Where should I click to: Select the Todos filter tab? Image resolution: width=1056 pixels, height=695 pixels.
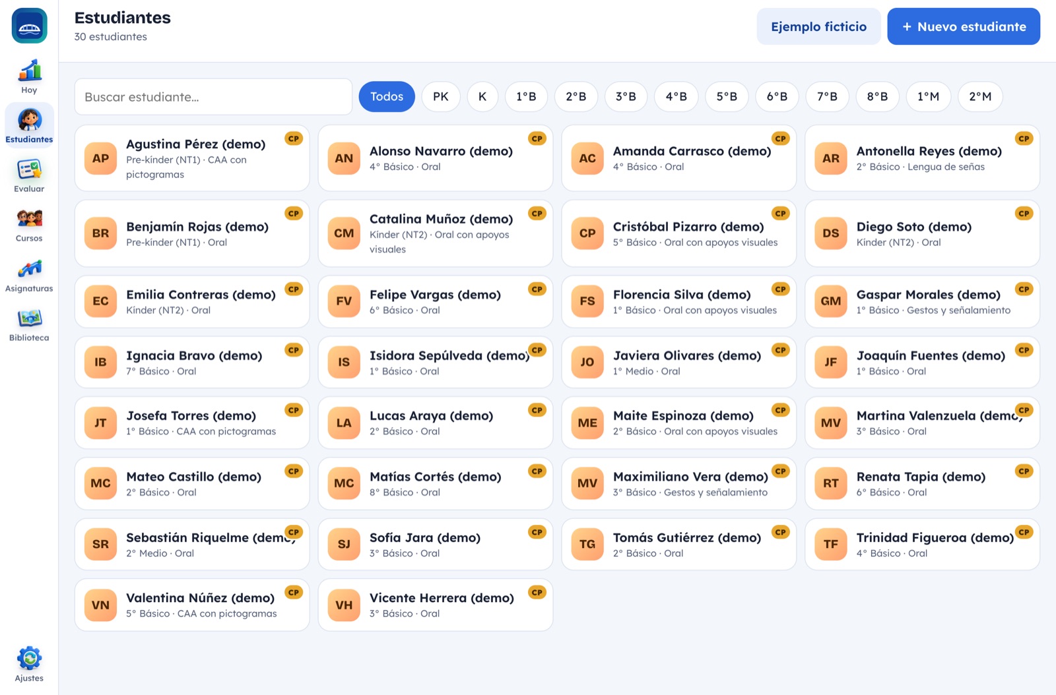click(x=387, y=97)
